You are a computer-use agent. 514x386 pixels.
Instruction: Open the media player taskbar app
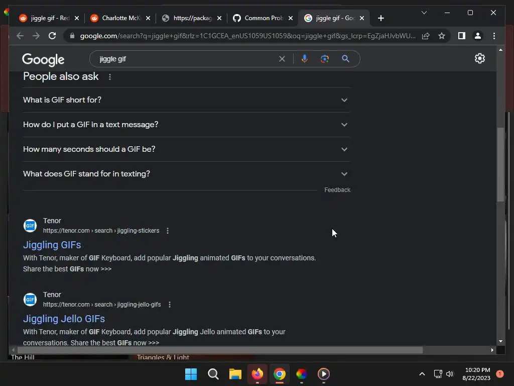pyautogui.click(x=324, y=374)
